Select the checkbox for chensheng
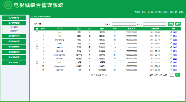Screen dimensions: 186x102 37,40
